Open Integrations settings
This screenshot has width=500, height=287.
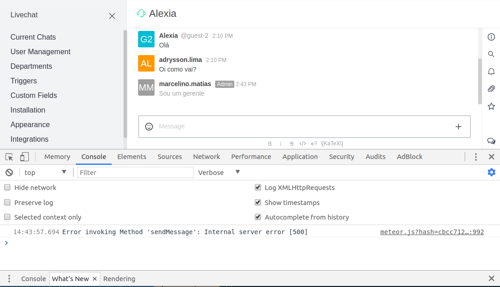coord(29,139)
